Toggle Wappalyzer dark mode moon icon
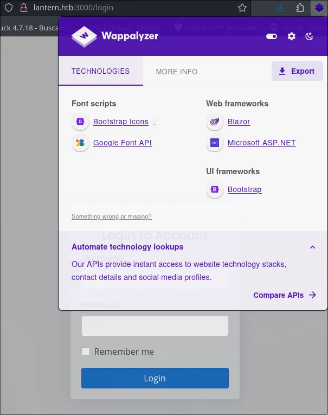This screenshot has height=415, width=328. [309, 36]
